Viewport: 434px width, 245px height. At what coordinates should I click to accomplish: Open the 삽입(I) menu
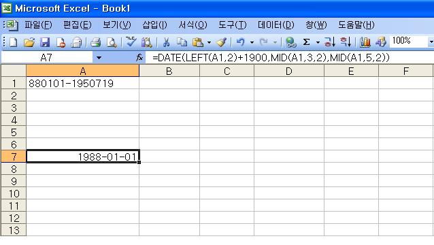[154, 25]
